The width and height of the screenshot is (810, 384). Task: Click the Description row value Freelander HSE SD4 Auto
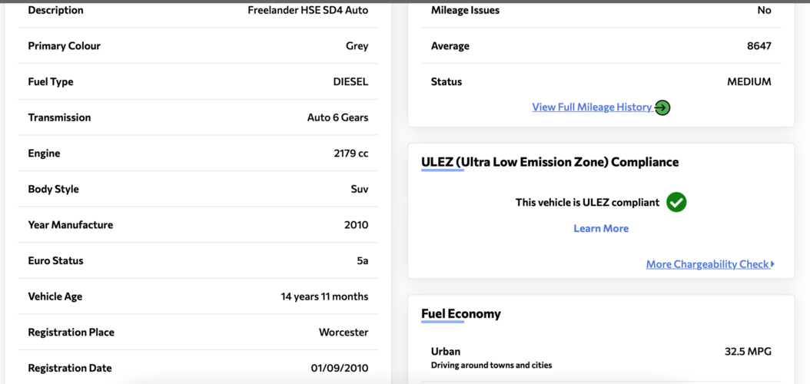308,10
